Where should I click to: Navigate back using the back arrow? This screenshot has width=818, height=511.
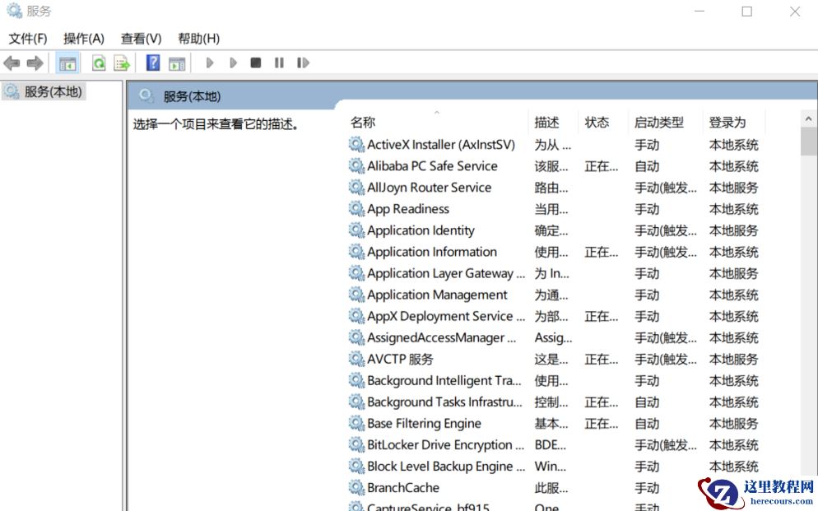pos(12,63)
